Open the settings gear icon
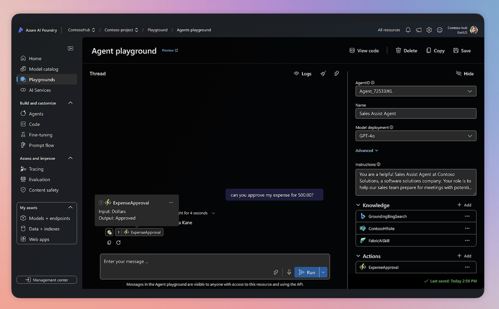 429,30
